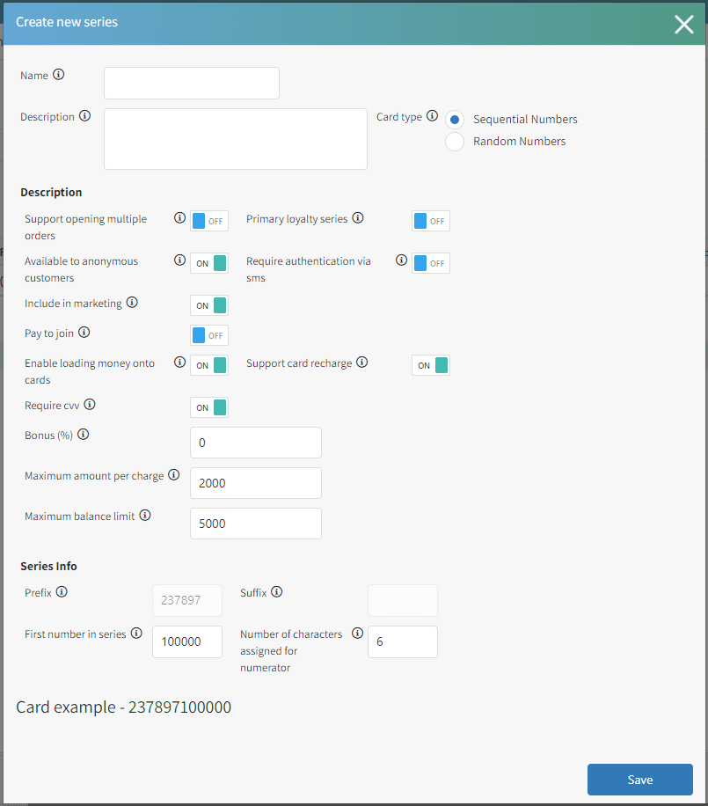Disable Available to anonymous customers toggle
Screen dimensions: 708x806
(x=209, y=263)
